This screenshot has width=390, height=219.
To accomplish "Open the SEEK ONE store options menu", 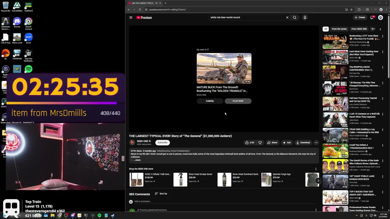I will coord(316,169).
